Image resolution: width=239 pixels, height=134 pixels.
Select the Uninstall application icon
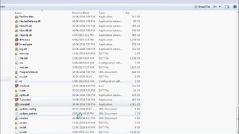pos(16,104)
